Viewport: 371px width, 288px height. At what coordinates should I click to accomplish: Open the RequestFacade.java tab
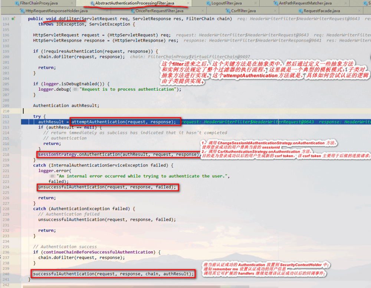point(322,11)
